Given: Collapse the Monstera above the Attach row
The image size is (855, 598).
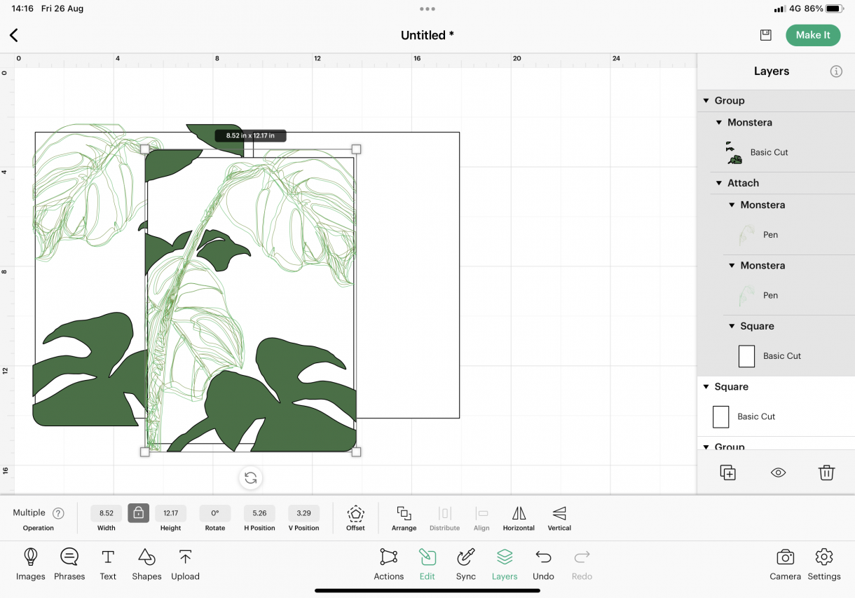Looking at the screenshot, I should point(719,123).
